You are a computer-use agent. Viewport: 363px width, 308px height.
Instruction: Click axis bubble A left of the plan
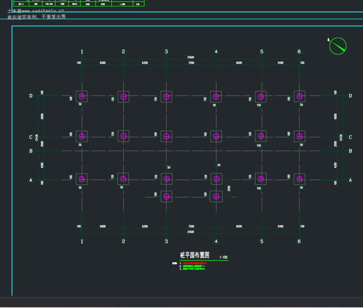coord(31,180)
